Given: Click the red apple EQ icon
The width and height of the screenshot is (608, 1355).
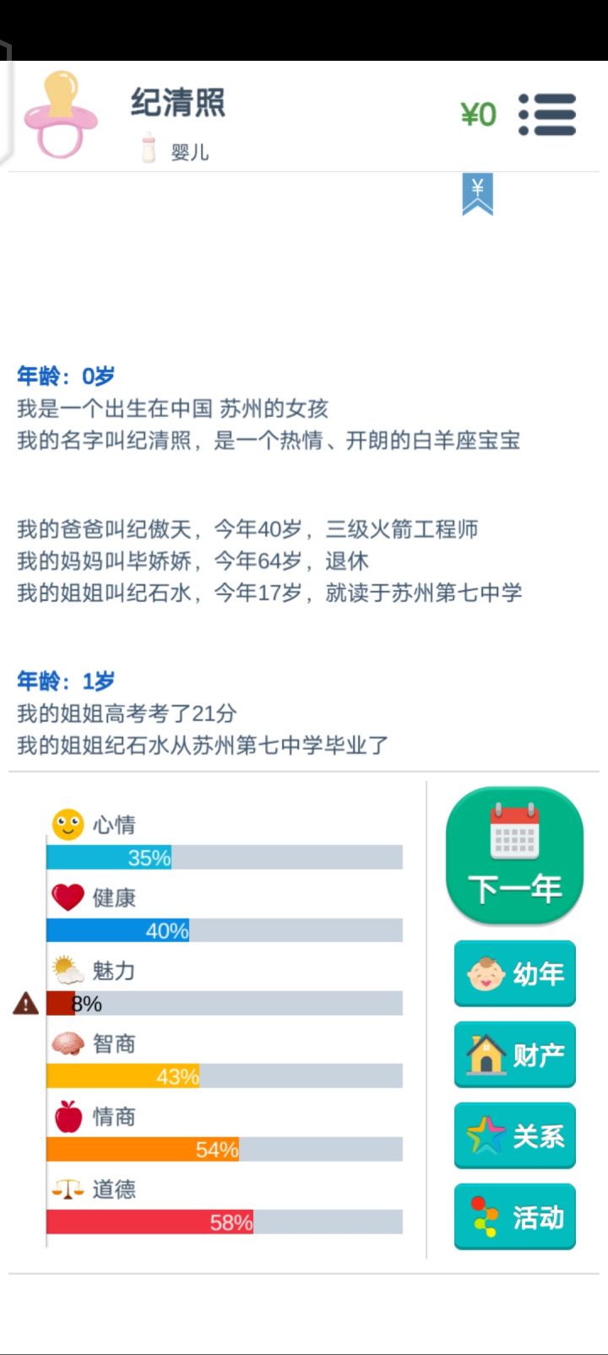Looking at the screenshot, I should tap(68, 1116).
